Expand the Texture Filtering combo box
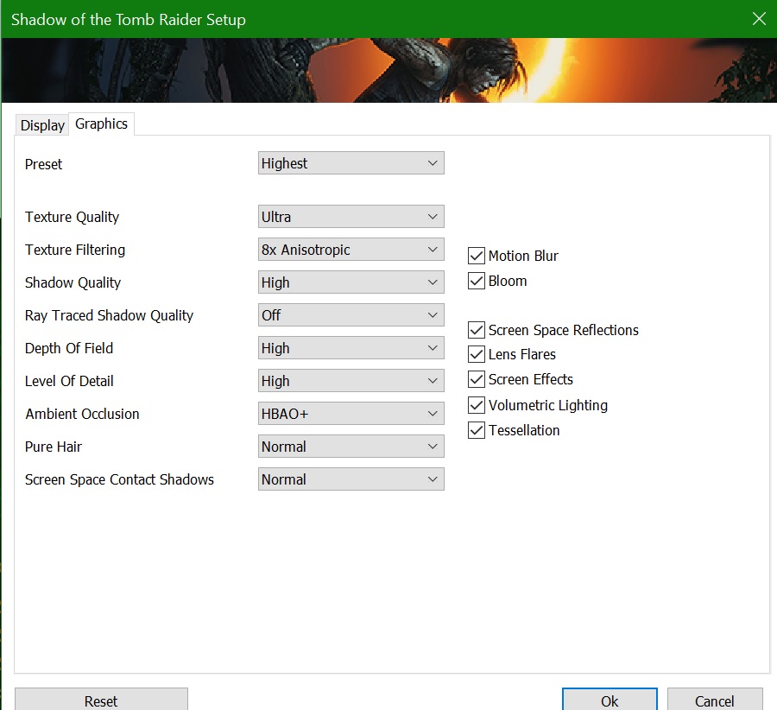 [x=351, y=250]
